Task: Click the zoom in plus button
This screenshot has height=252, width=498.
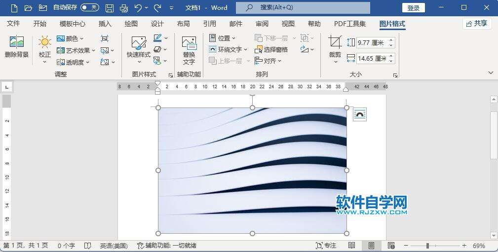Action: [x=464, y=245]
